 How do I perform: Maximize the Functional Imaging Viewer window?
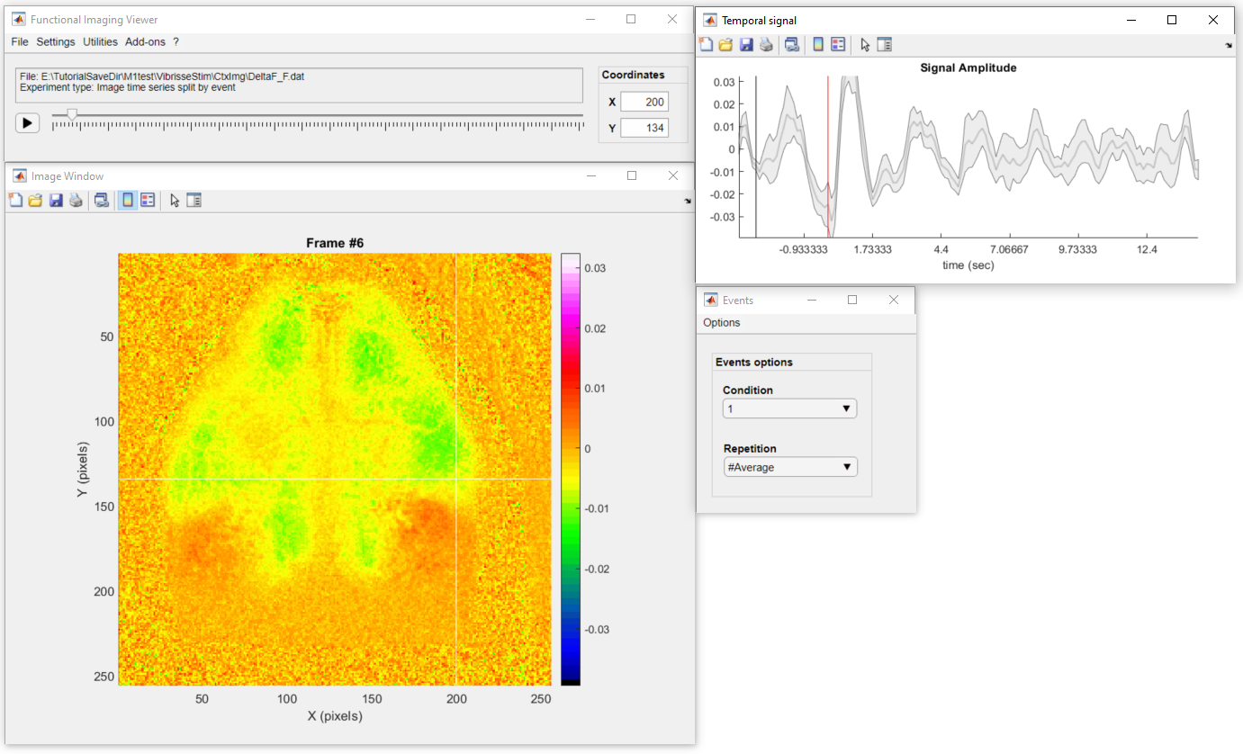(x=631, y=19)
